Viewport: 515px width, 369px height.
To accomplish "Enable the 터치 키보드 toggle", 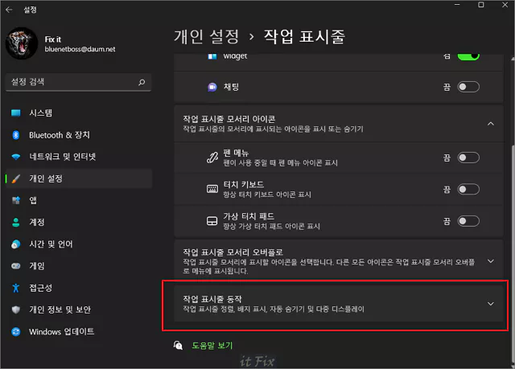I will (468, 189).
